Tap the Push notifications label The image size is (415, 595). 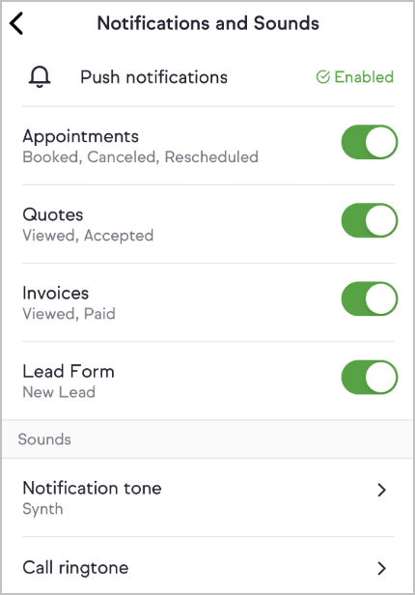click(x=153, y=77)
